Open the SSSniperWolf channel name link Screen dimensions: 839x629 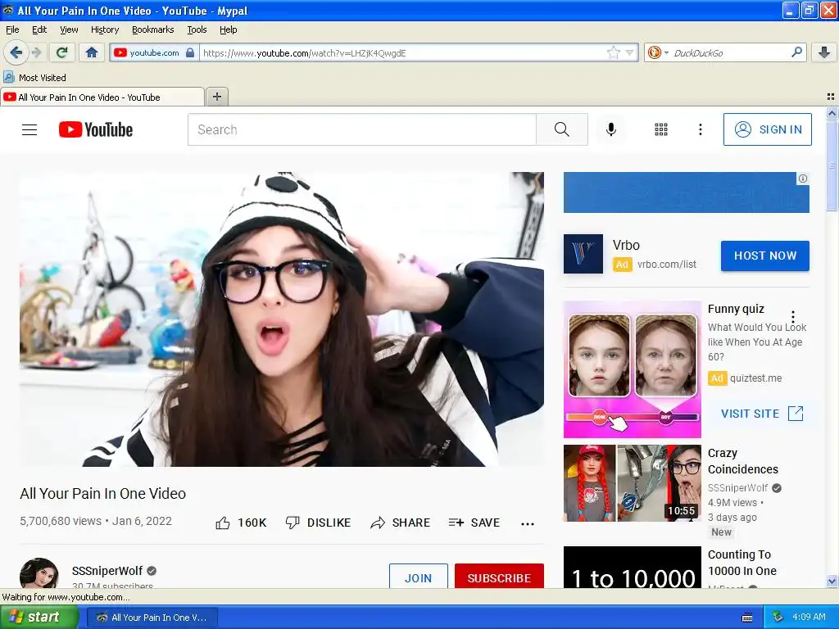tap(107, 571)
